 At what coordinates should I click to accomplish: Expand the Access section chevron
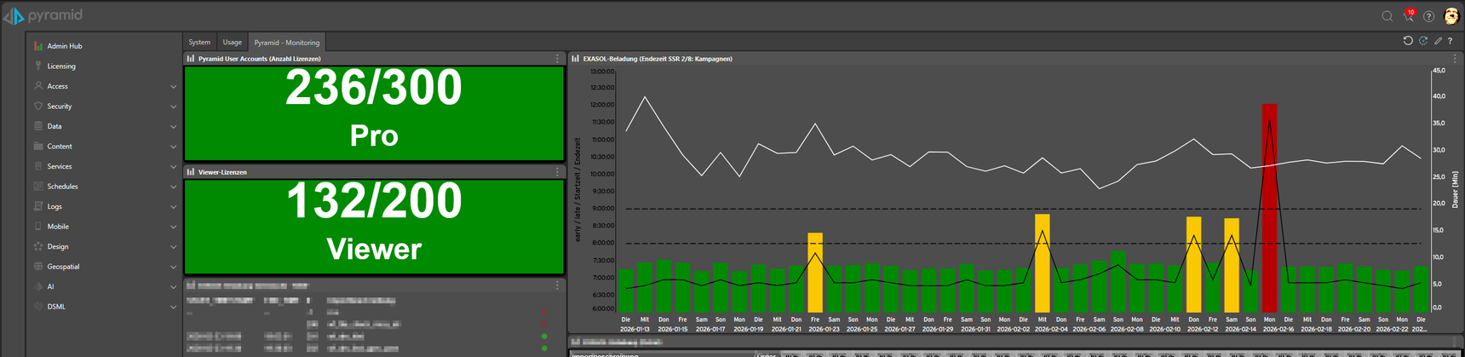tap(173, 86)
